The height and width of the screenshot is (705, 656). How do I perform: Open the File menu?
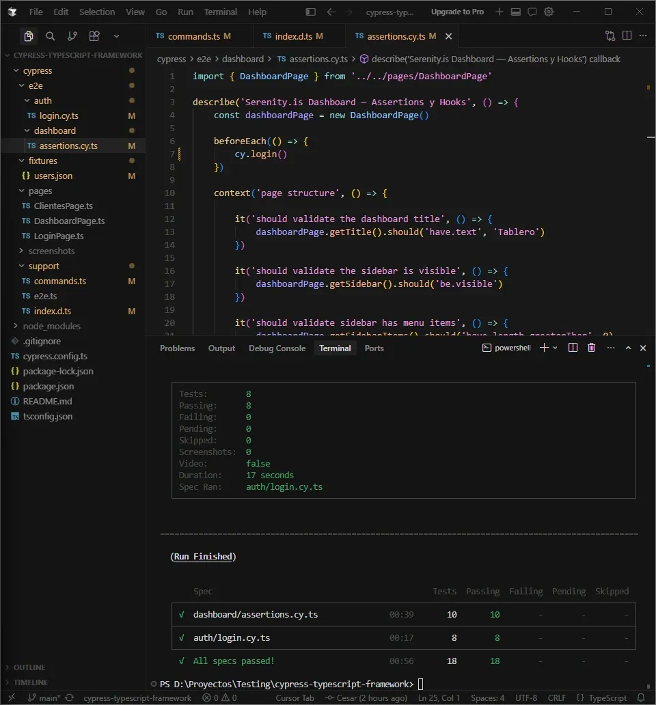pyautogui.click(x=36, y=12)
